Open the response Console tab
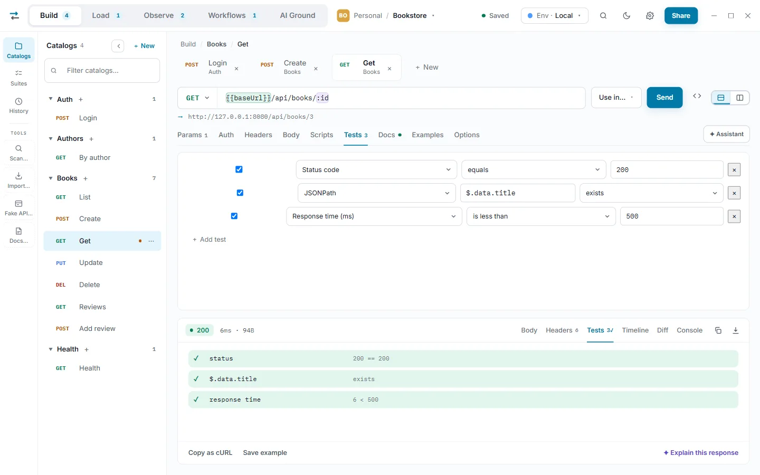This screenshot has height=475, width=760. pos(689,330)
